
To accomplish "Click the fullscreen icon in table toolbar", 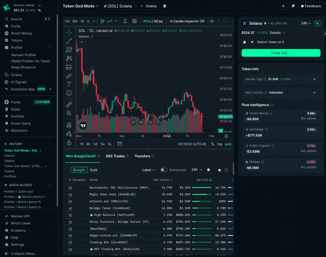I will (x=226, y=170).
